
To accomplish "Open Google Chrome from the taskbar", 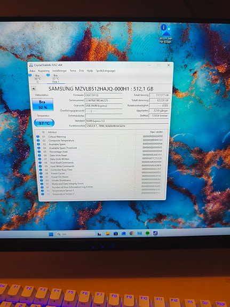I will pos(131,233).
